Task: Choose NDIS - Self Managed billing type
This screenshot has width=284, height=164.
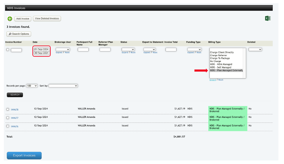Action: point(220,67)
